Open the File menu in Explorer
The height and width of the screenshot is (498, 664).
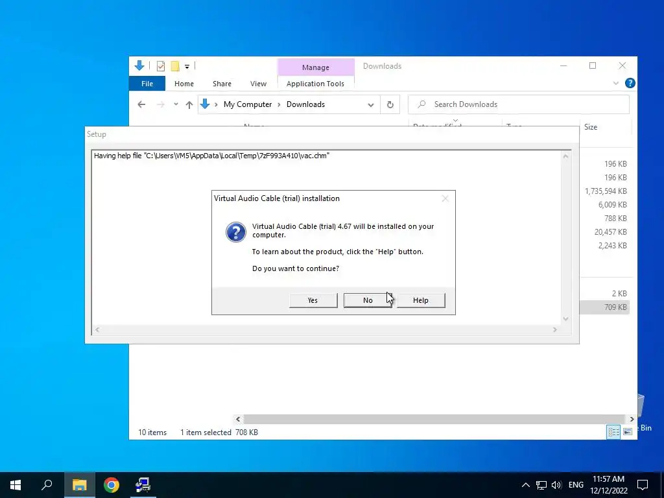click(147, 84)
